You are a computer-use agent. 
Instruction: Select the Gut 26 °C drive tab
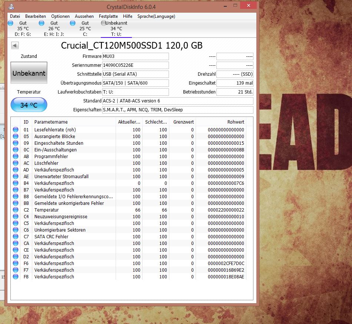point(54,29)
